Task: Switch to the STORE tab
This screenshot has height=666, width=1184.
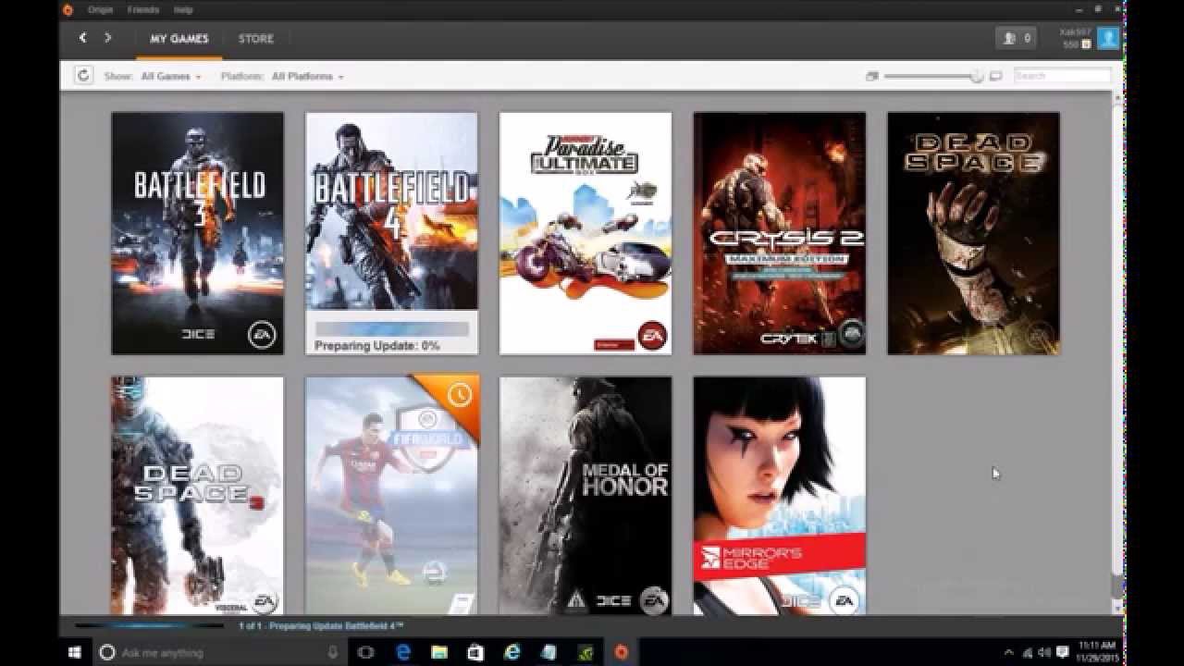Action: coord(256,39)
